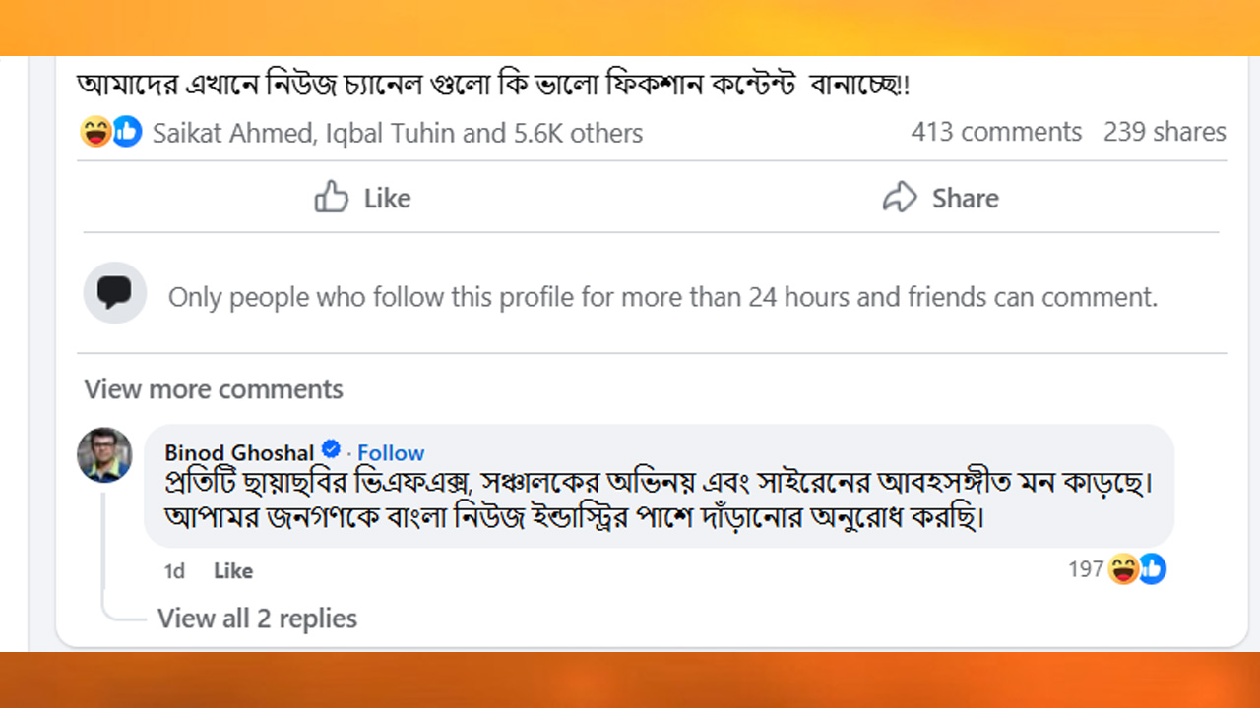Expand View all 2 replies
The width and height of the screenshot is (1260, 708).
pyautogui.click(x=257, y=619)
